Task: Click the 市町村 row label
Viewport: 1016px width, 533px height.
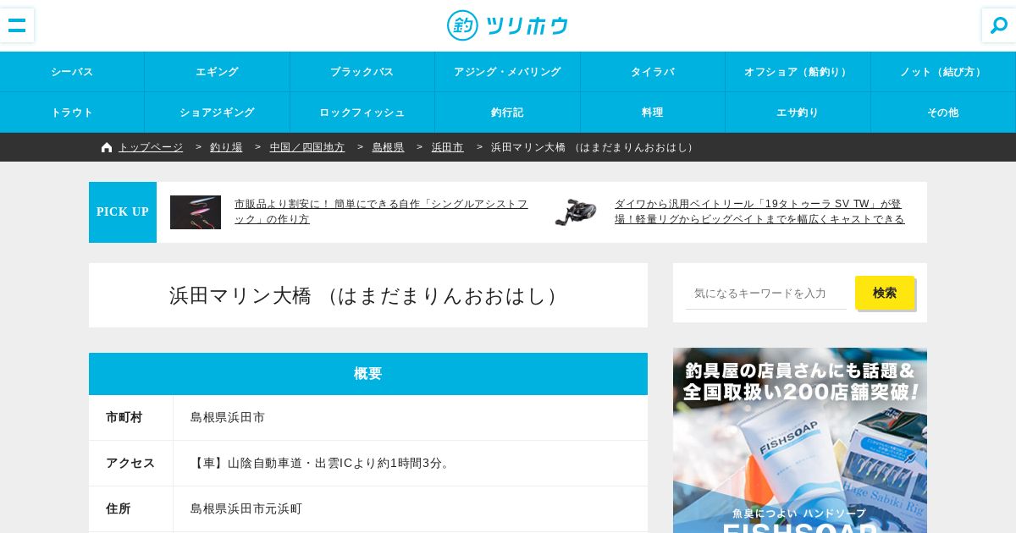Action: click(124, 417)
